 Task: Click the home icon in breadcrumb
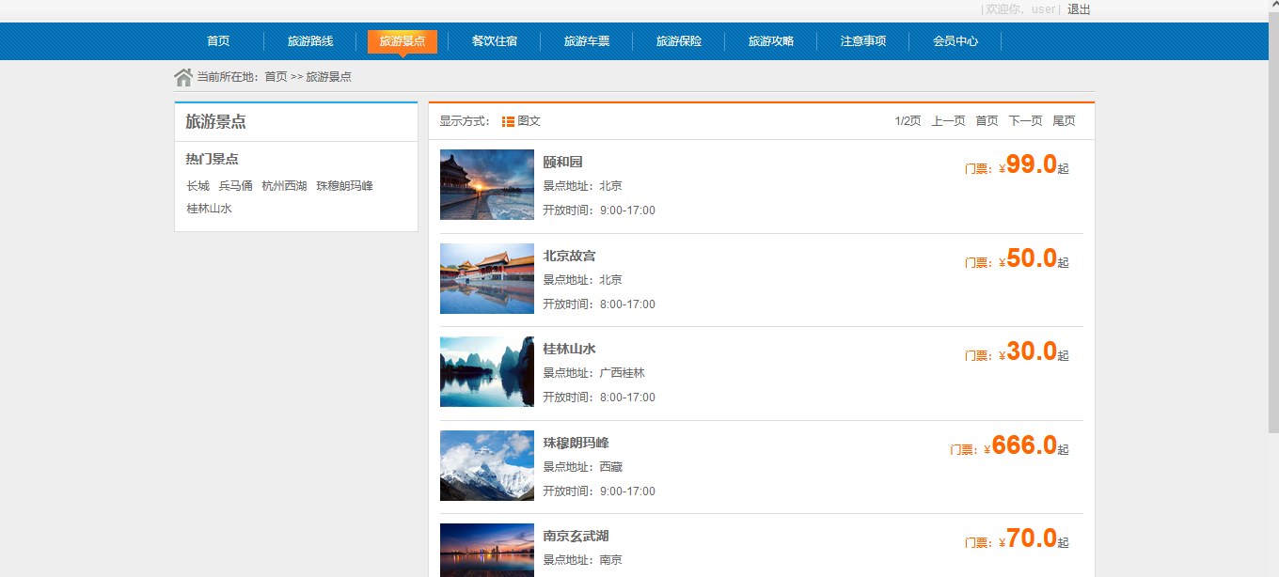pos(183,77)
